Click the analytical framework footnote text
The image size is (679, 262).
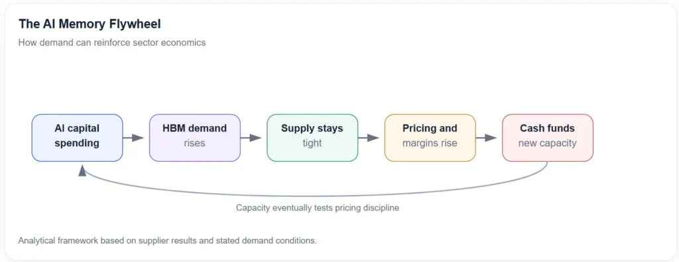tap(168, 241)
